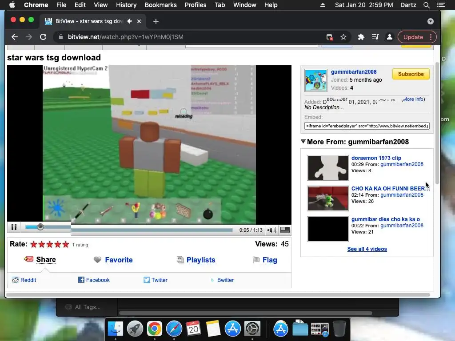The height and width of the screenshot is (341, 455).
Task: Click the Reddit alien icon
Action: pos(16,280)
